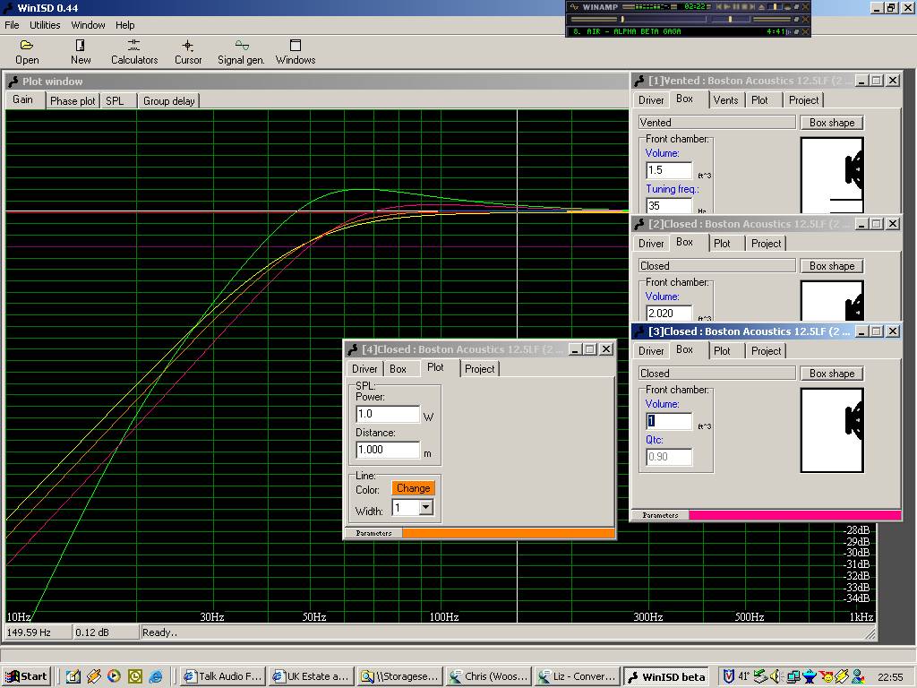Click Box shape button in Vented project
The image size is (917, 688).
click(832, 123)
